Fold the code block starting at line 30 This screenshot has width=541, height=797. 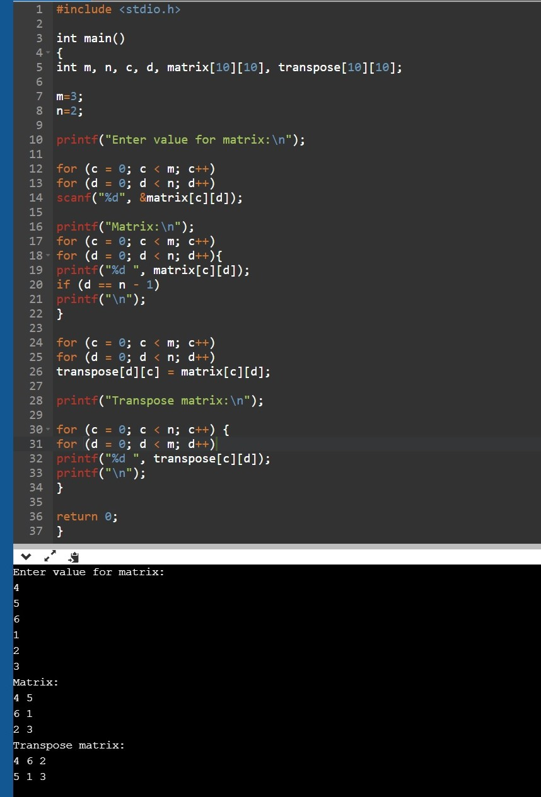coord(48,429)
